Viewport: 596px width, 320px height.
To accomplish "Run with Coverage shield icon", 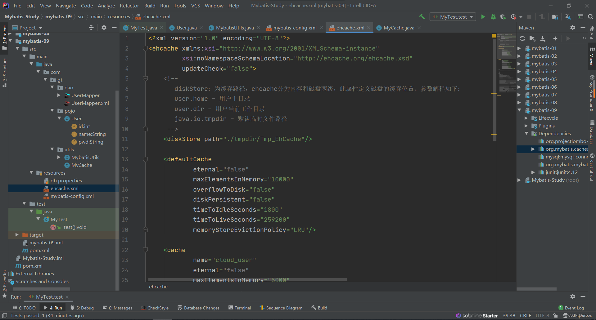I will pyautogui.click(x=503, y=17).
